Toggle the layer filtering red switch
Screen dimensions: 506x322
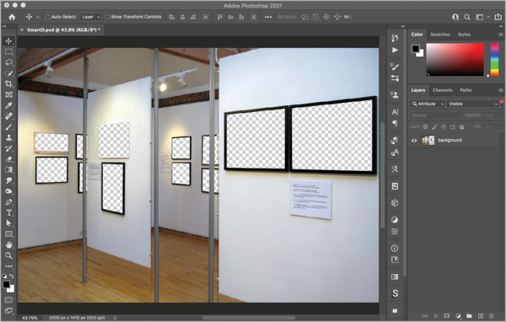(x=502, y=103)
